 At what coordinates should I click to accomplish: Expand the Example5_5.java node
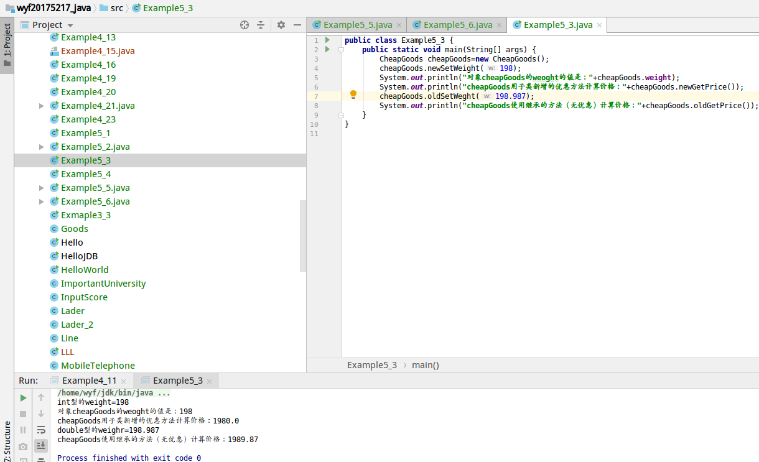pyautogui.click(x=42, y=188)
